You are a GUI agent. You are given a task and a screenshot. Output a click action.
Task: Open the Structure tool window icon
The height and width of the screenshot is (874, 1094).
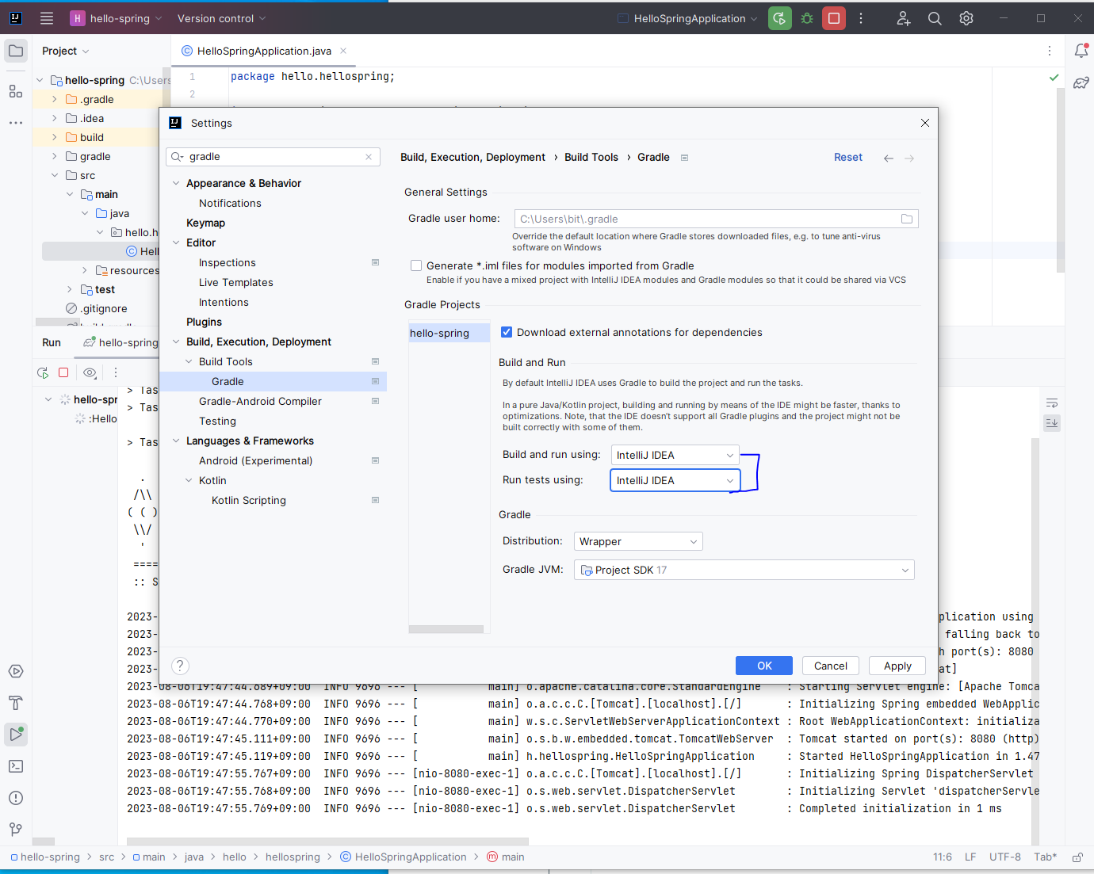tap(16, 91)
